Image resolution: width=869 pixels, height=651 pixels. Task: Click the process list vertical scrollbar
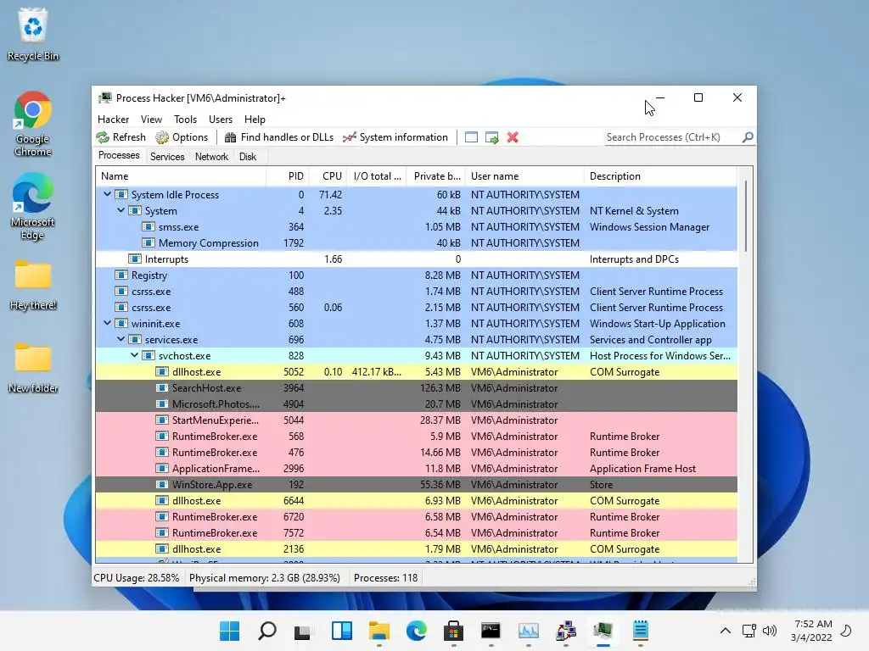tap(746, 216)
